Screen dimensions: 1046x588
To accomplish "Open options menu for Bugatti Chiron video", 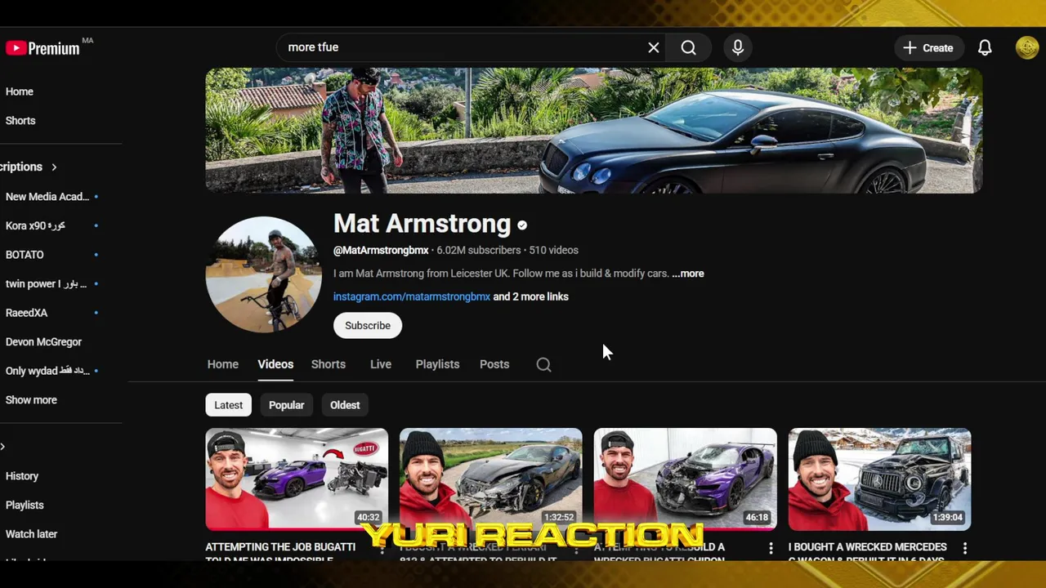I will [771, 548].
